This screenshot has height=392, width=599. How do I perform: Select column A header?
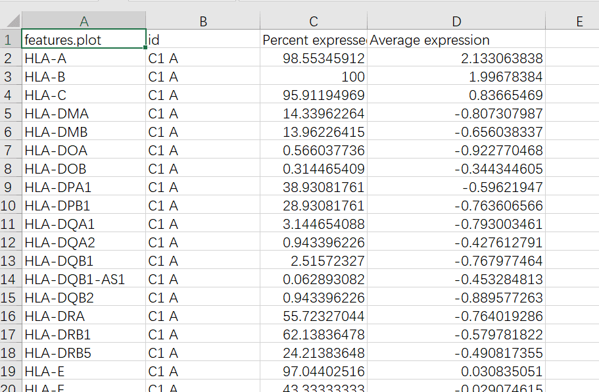click(84, 20)
